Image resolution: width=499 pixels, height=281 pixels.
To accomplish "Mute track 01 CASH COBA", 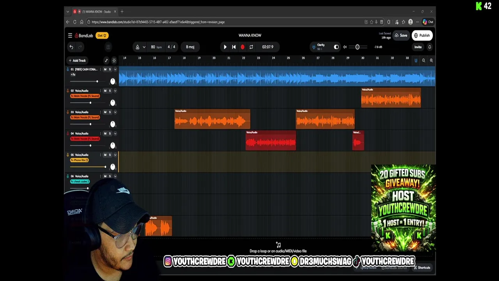I will point(105,69).
